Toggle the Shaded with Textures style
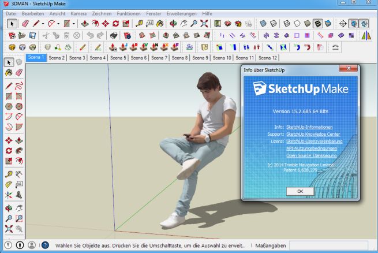The width and height of the screenshot is (378, 253). (317, 24)
